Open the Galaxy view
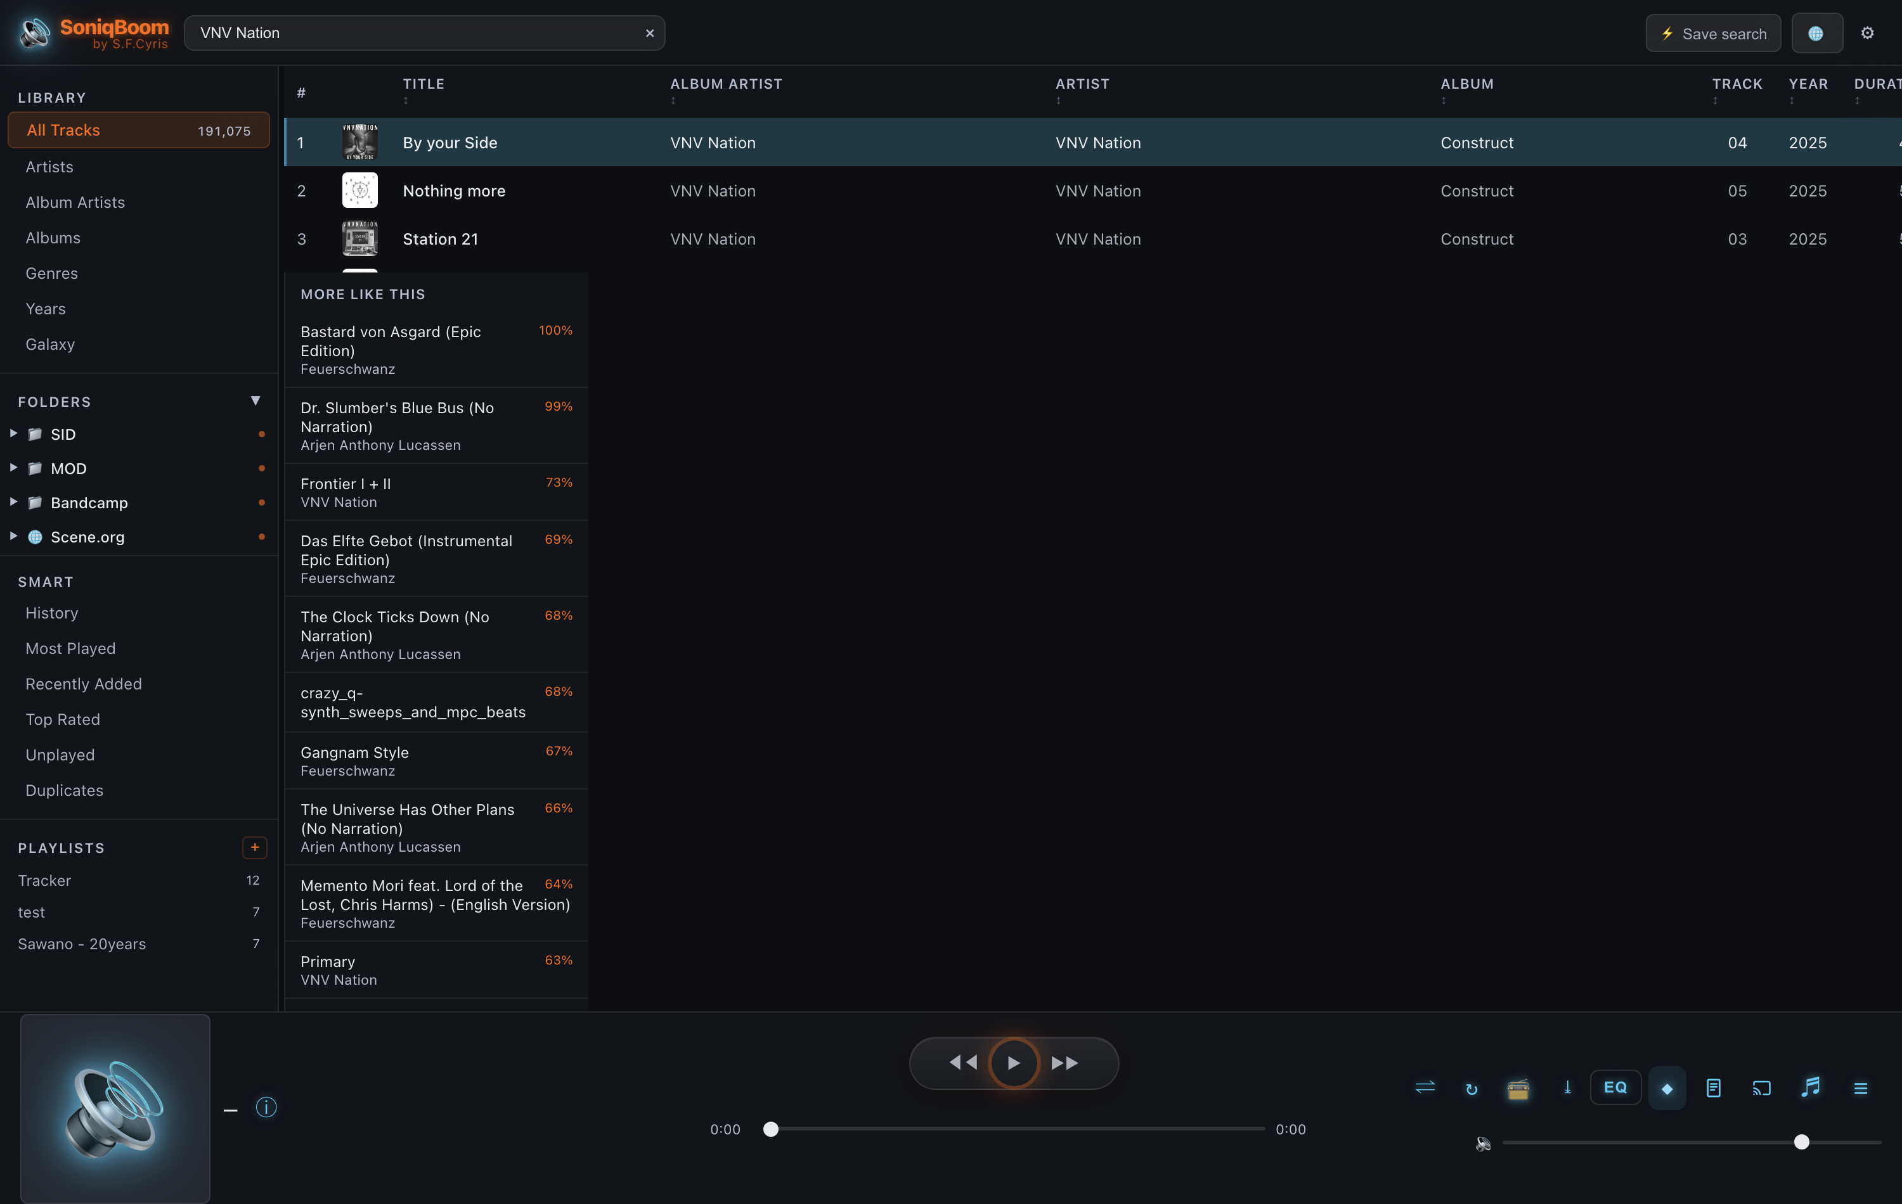 pyautogui.click(x=49, y=344)
